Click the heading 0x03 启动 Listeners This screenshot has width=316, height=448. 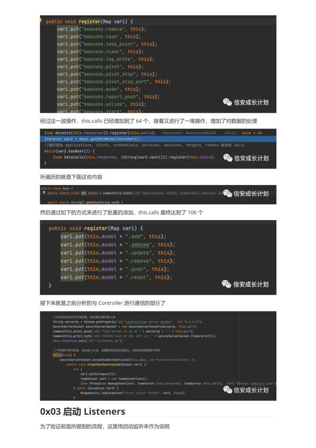tap(82, 411)
